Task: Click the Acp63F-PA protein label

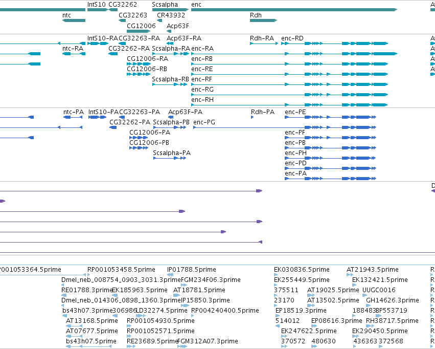Action: tap(186, 112)
